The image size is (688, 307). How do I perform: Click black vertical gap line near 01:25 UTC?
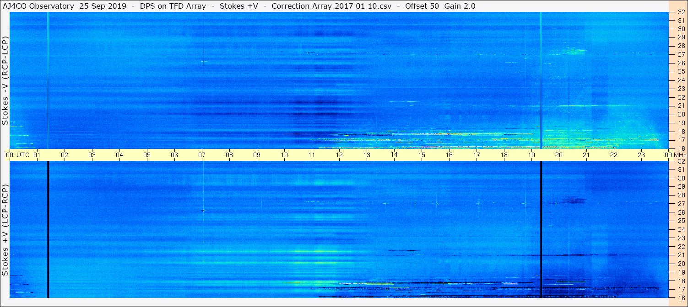[48, 229]
